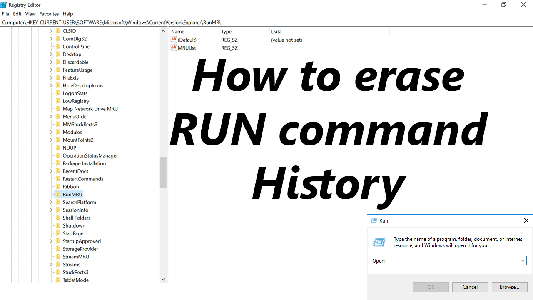Expand the SearchPlatform registry key
Screen dimensions: 533x300
tap(52, 202)
